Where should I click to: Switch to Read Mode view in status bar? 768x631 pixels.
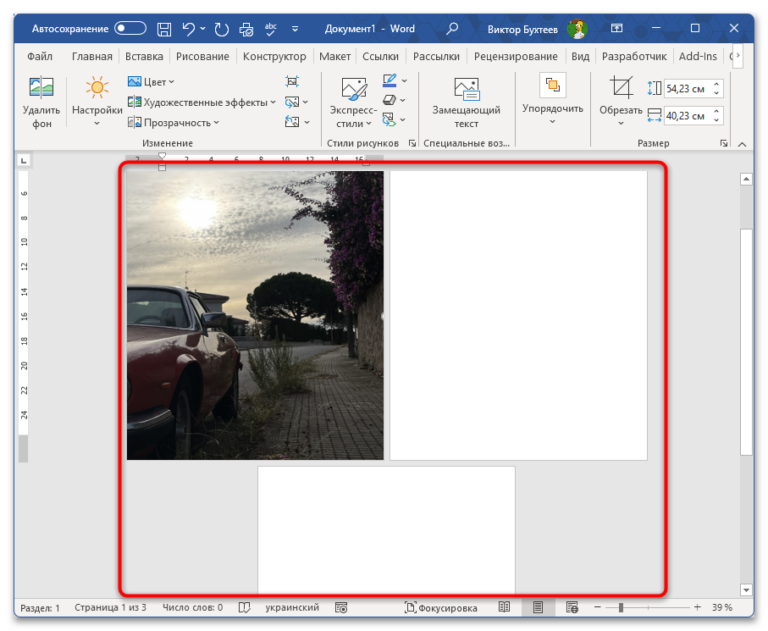[x=504, y=607]
